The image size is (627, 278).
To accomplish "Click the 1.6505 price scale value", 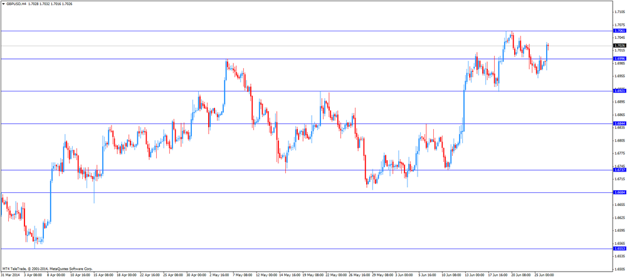I will pos(619,269).
